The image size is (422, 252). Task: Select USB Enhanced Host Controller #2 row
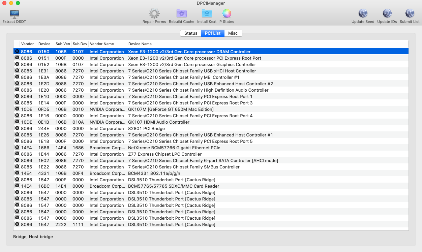tap(211, 84)
